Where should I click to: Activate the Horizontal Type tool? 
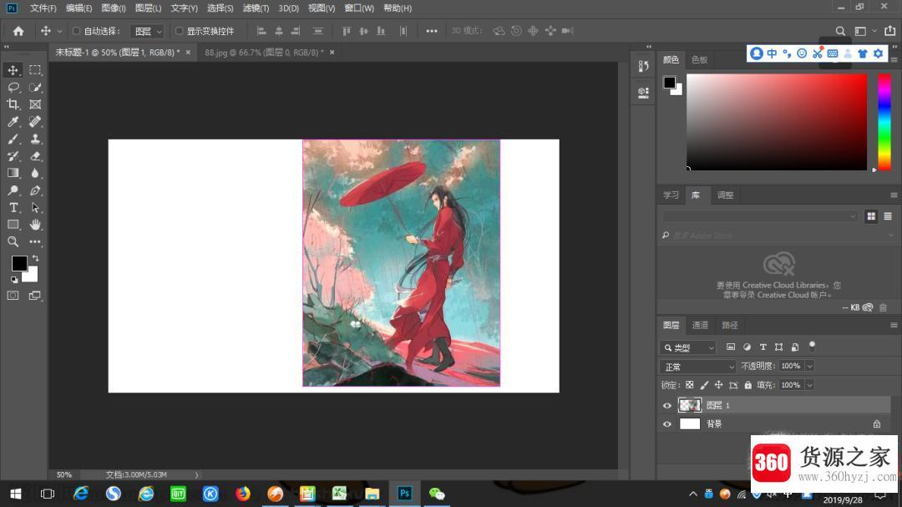(x=13, y=208)
